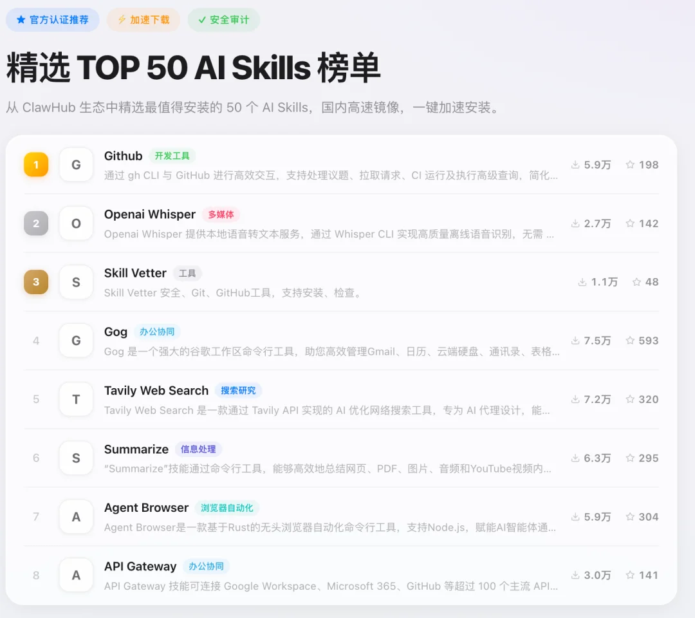695x618 pixels.
Task: Select the 浏览器自动化 tag on Agent Browser
Action: tap(227, 507)
